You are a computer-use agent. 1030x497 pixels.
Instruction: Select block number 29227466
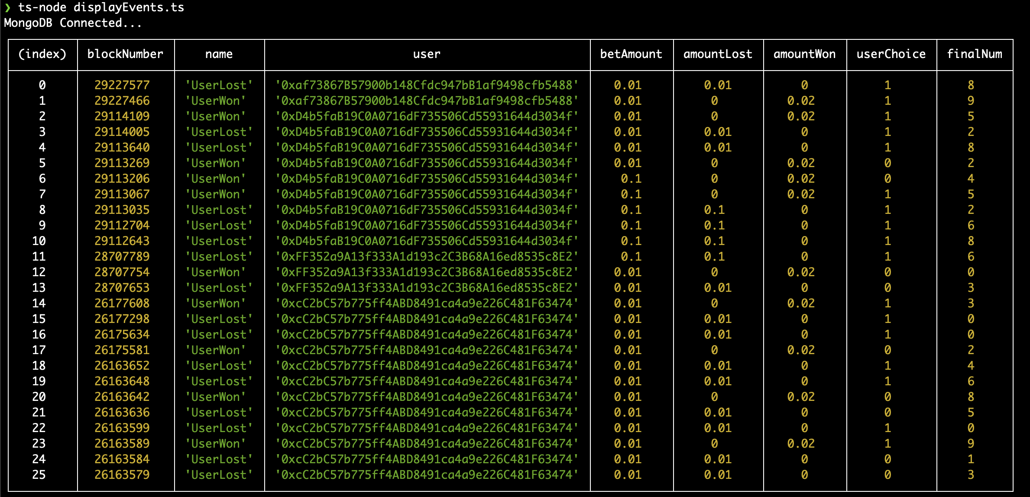(122, 101)
